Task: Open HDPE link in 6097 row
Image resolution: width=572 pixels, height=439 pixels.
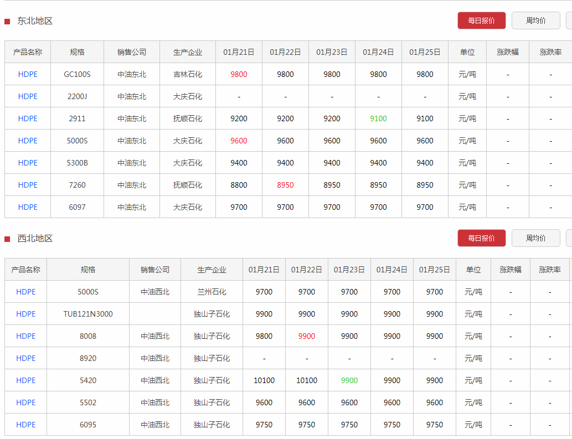Action: coord(28,207)
